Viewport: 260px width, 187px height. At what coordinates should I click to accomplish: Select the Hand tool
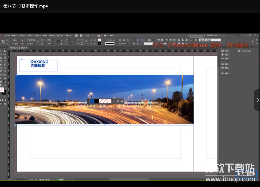1,85
